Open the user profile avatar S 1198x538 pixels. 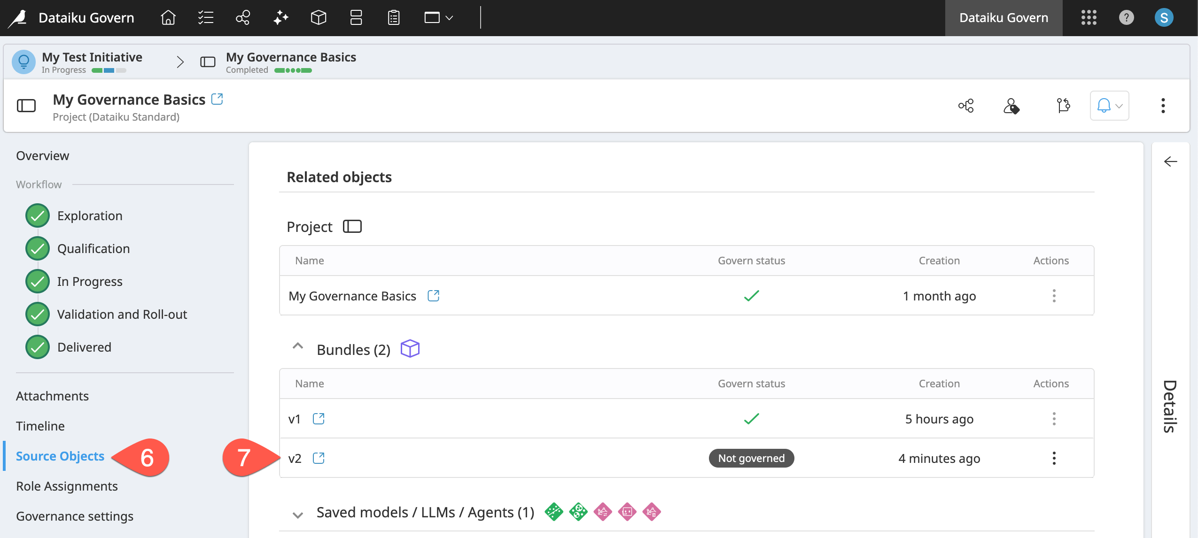click(1164, 18)
